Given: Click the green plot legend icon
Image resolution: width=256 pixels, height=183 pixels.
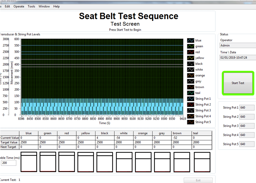Looking at the screenshot, I should [x=191, y=46].
